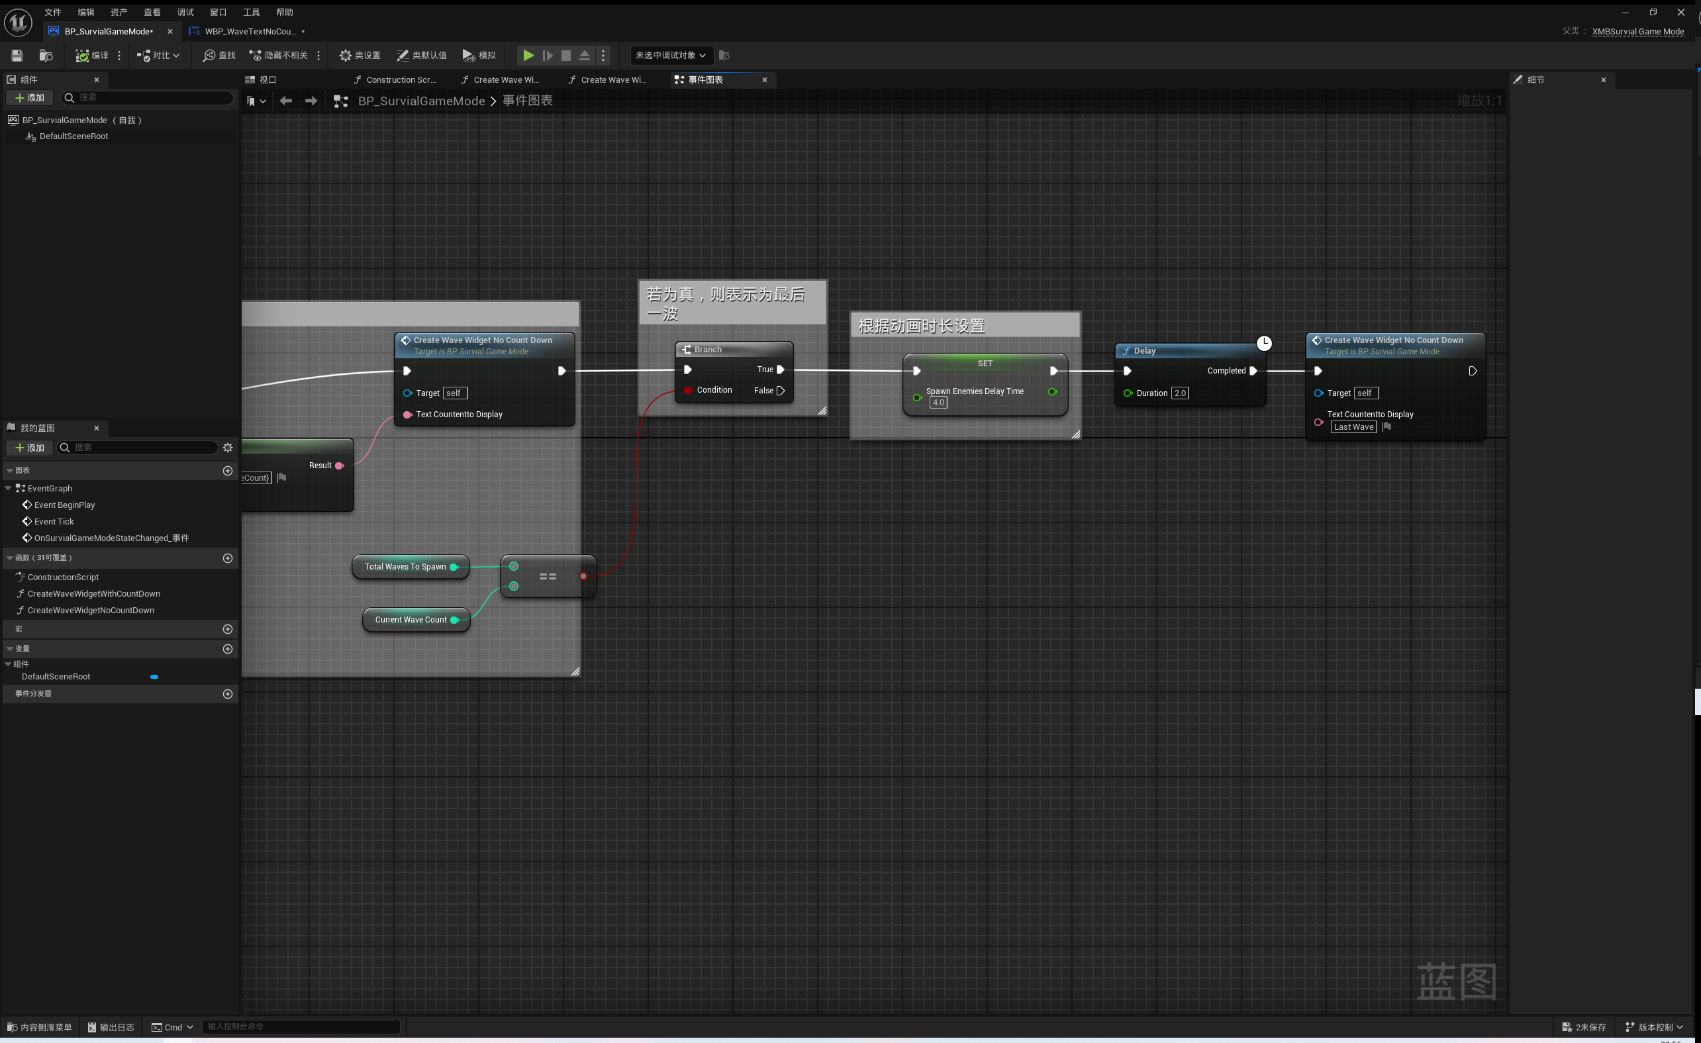The width and height of the screenshot is (1701, 1043).
Task: Add a new variable with plus icon
Action: tap(228, 649)
